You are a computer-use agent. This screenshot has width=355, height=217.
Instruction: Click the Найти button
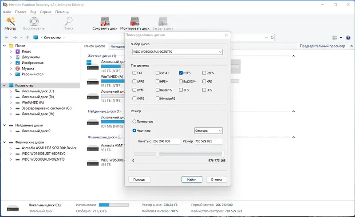(192, 179)
